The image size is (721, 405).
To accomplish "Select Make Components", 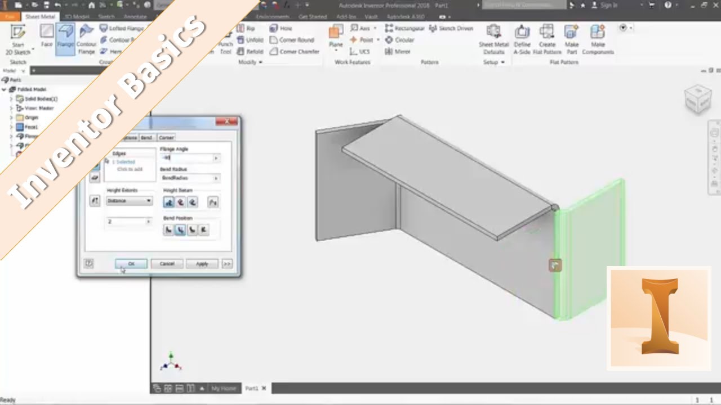I will coord(598,39).
